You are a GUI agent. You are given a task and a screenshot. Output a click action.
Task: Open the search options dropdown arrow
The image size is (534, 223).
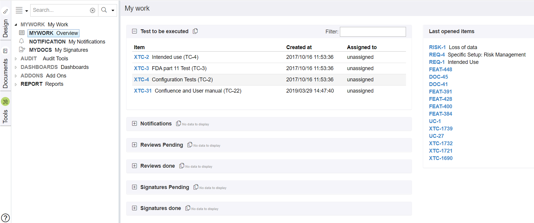click(112, 10)
